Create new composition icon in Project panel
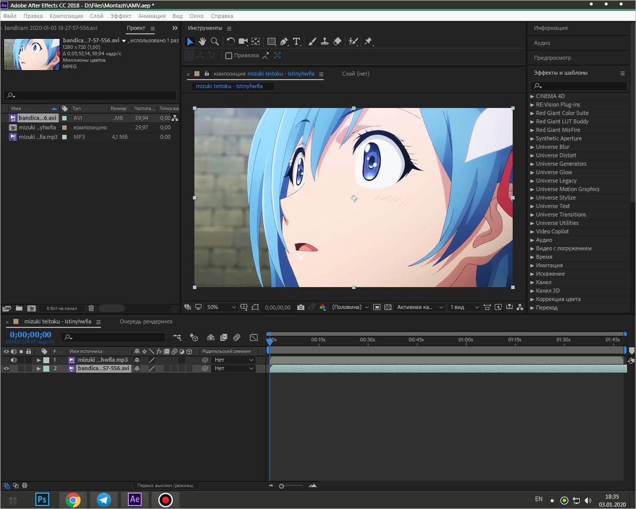The image size is (636, 509). (31, 308)
